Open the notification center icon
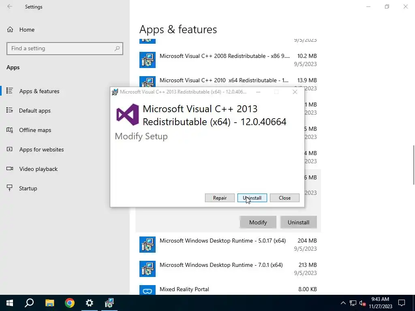 [402, 303]
